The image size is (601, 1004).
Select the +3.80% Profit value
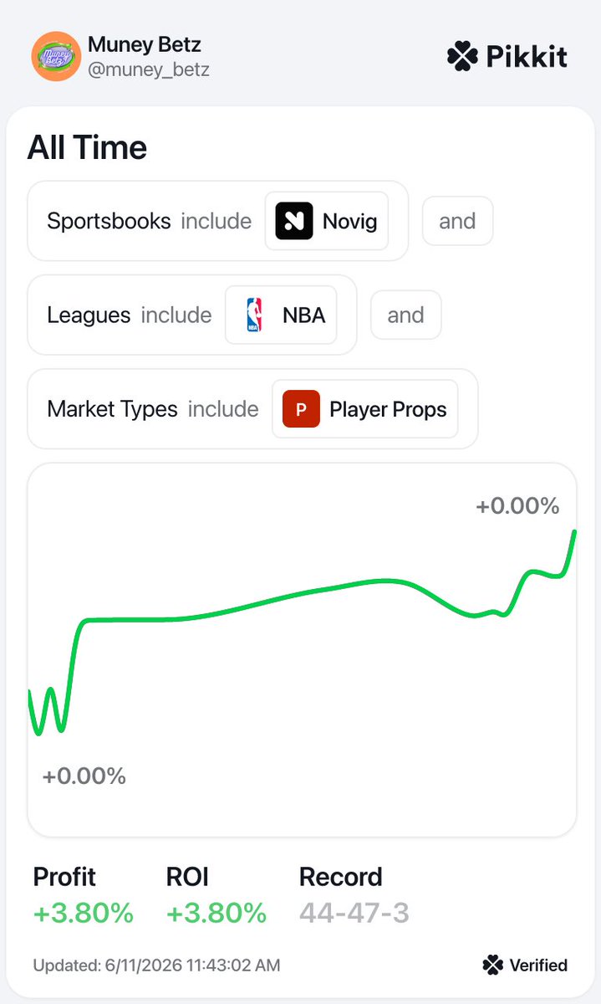(x=84, y=914)
